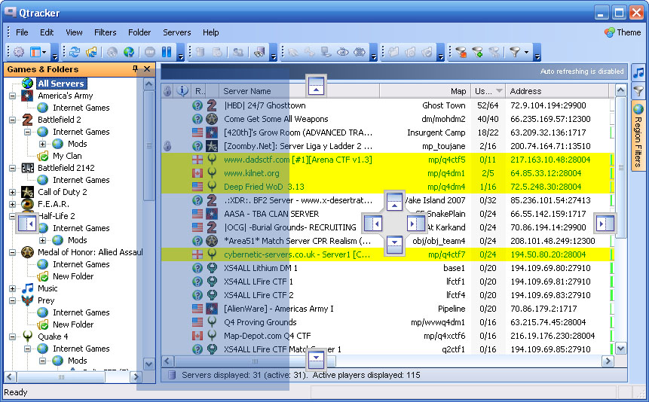Refresh the server list using blue arrows icon
Viewport: 649px width, 402px height.
click(x=75, y=52)
